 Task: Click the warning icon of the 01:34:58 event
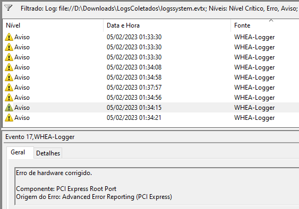pos(9,77)
